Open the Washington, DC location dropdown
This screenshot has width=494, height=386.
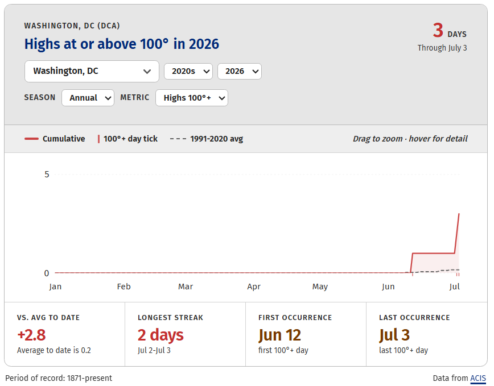point(92,72)
